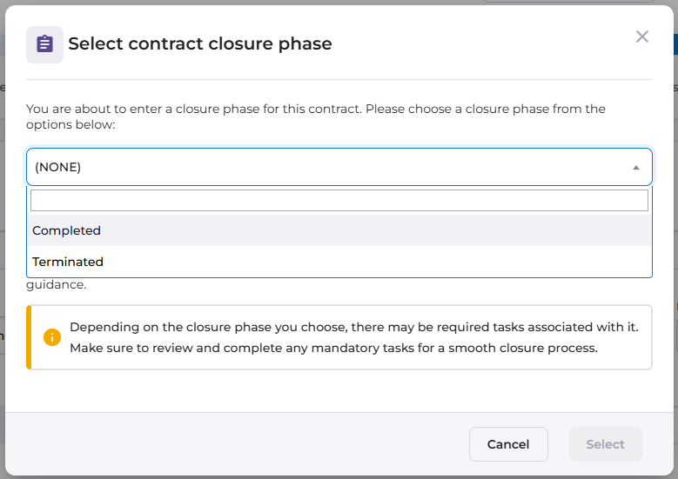Click the orange info icon in alert
This screenshot has height=479, width=678.
[x=52, y=337]
